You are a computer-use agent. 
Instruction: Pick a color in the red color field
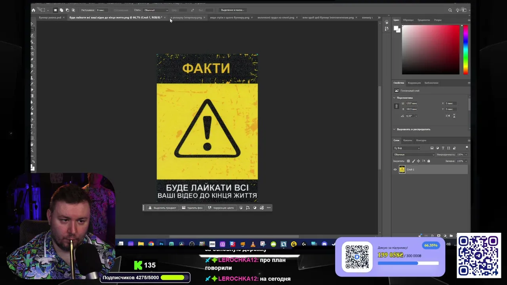coord(431,49)
